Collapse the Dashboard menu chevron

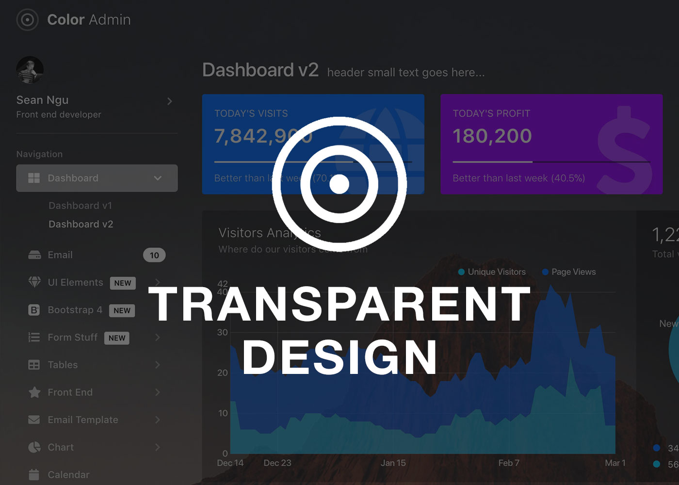point(158,178)
